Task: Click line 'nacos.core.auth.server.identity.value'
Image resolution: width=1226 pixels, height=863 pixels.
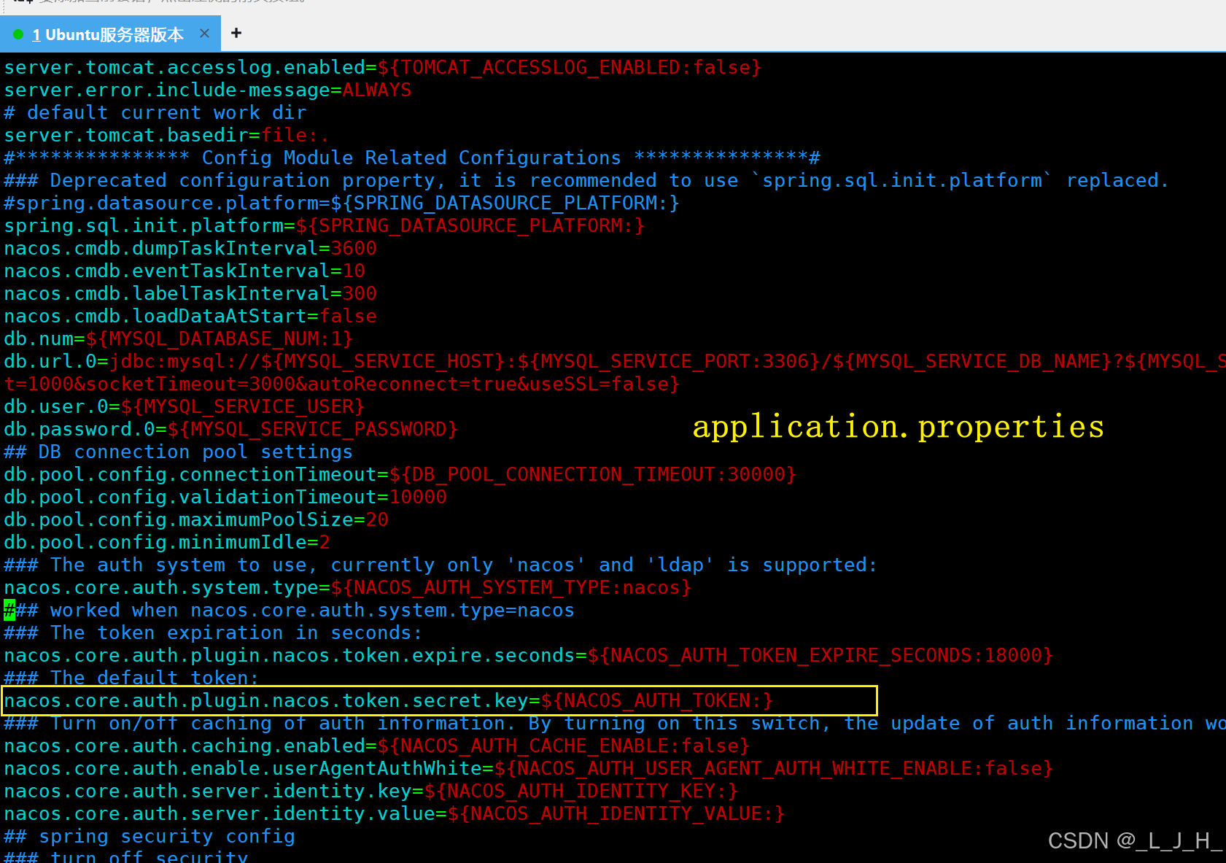Action: click(x=395, y=813)
